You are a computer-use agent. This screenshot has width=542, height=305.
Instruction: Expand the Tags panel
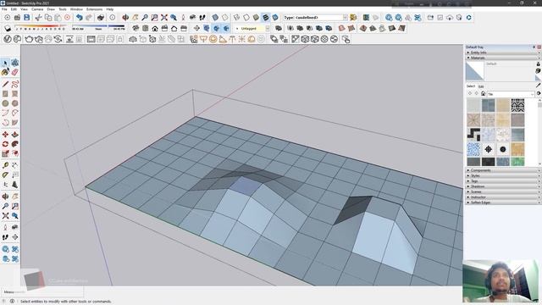pos(502,181)
